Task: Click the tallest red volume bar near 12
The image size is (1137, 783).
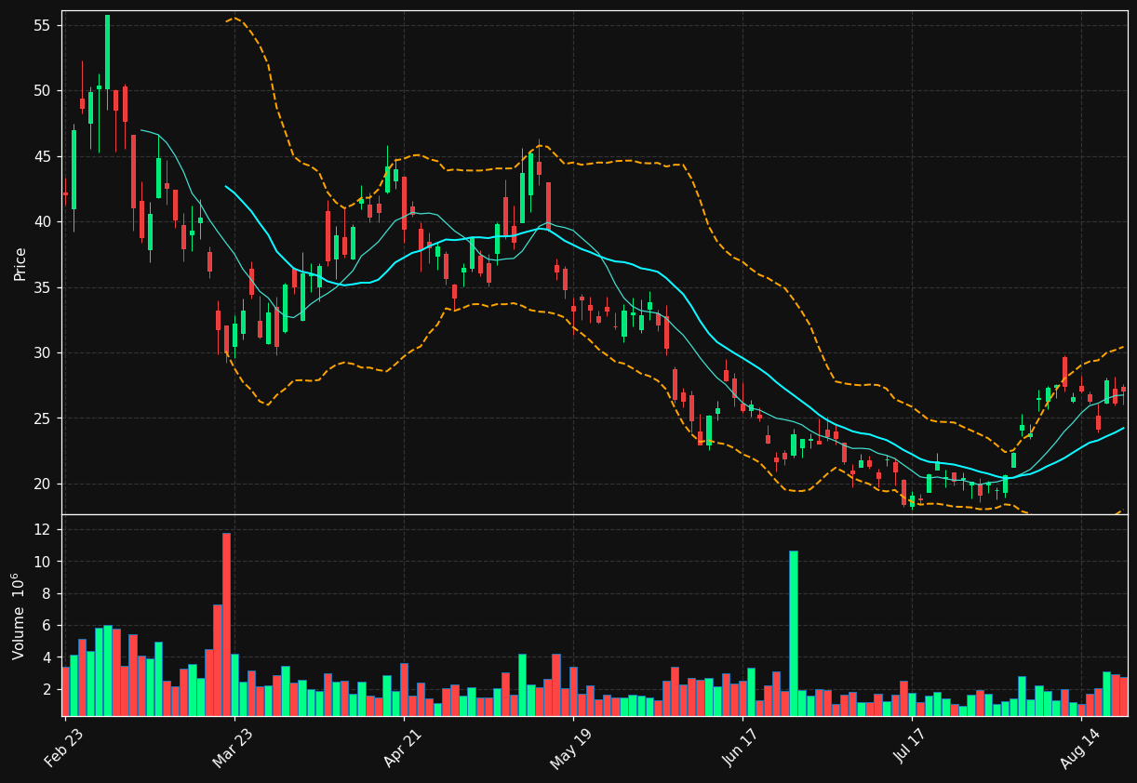Action: point(226,624)
